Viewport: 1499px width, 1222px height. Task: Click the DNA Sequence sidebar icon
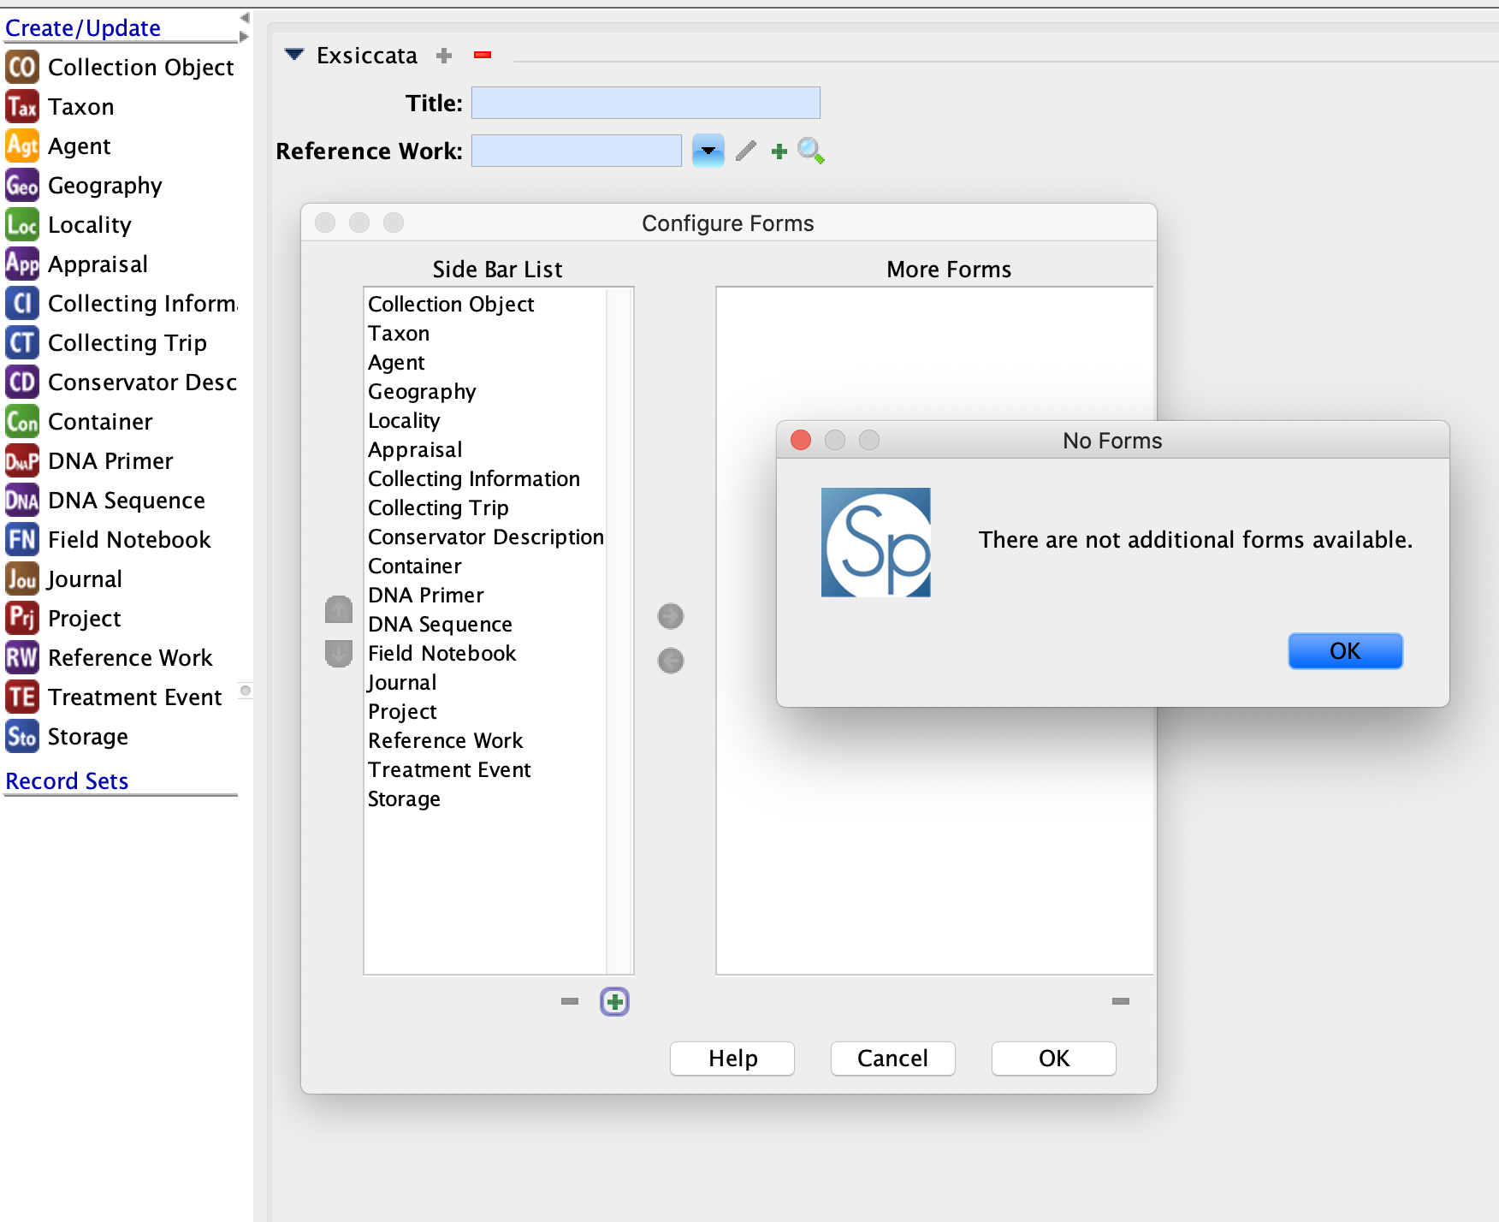click(21, 500)
